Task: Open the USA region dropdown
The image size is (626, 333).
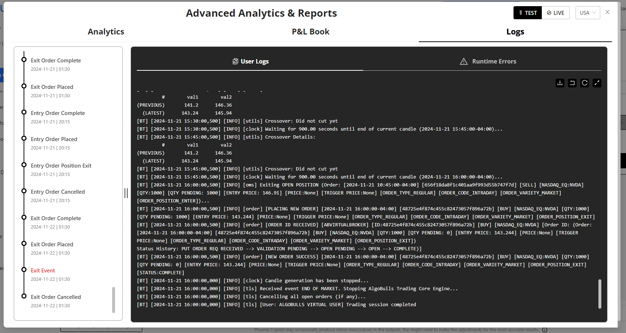Action: click(x=588, y=13)
